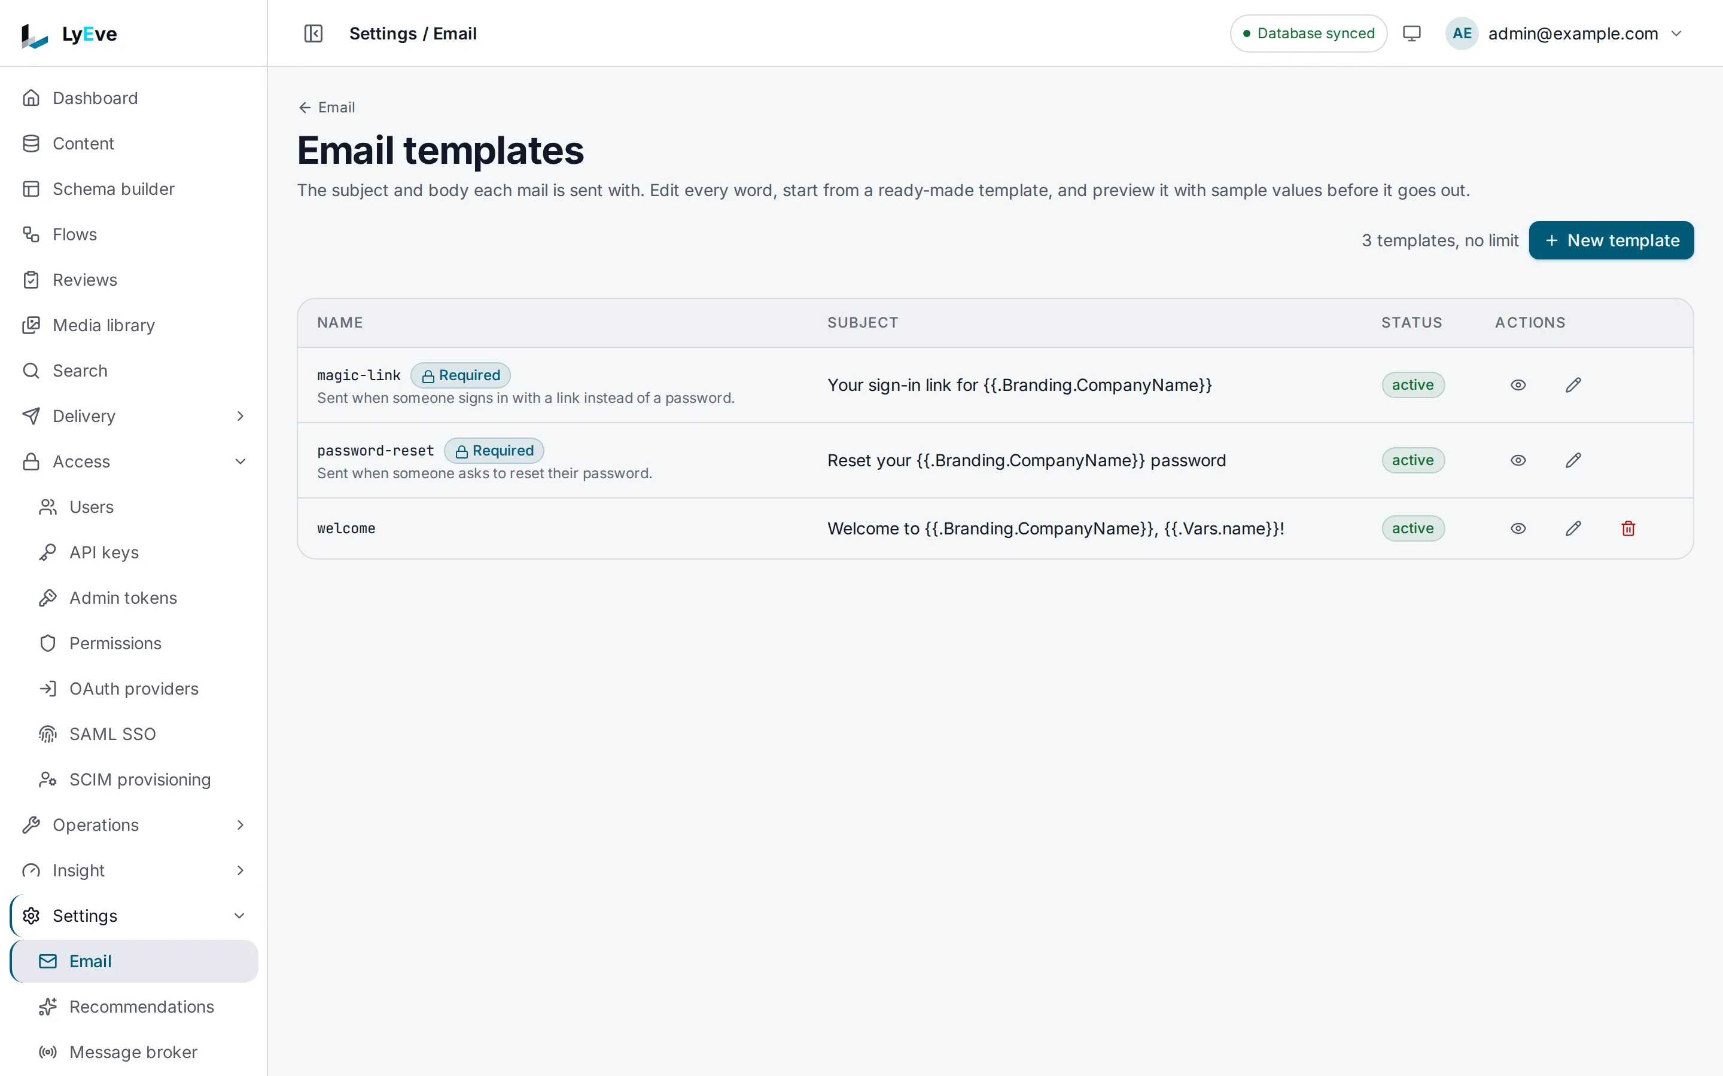Screen dimensions: 1723x1076
Task: Click the Recommendations sparkle icon
Action: click(48, 1007)
